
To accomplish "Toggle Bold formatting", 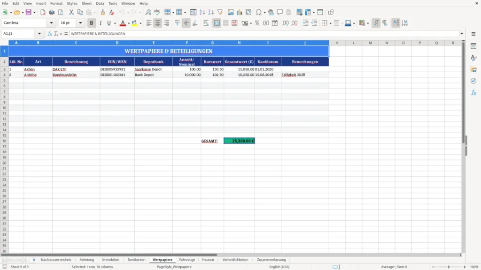I will pos(92,23).
